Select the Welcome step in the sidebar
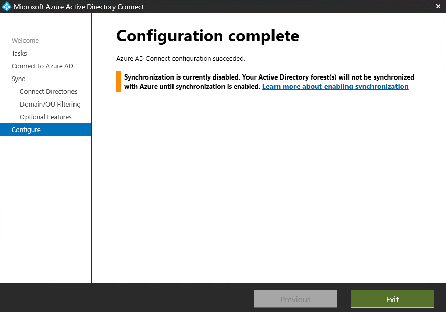The width and height of the screenshot is (446, 312). point(25,40)
